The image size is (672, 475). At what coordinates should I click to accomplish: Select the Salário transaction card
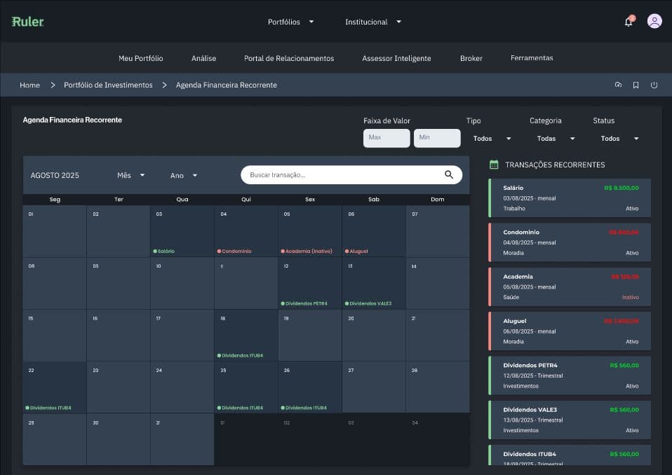(x=570, y=198)
